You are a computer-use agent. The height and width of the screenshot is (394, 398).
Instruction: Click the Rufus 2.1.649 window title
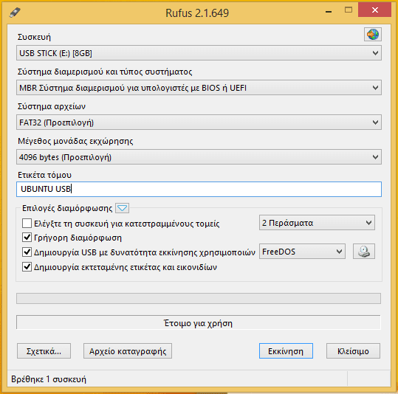coord(197,13)
